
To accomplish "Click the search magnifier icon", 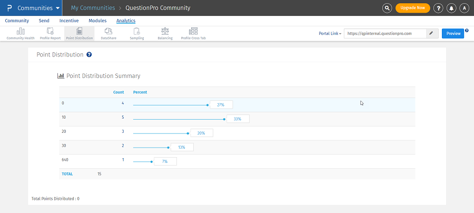I will [x=387, y=8].
